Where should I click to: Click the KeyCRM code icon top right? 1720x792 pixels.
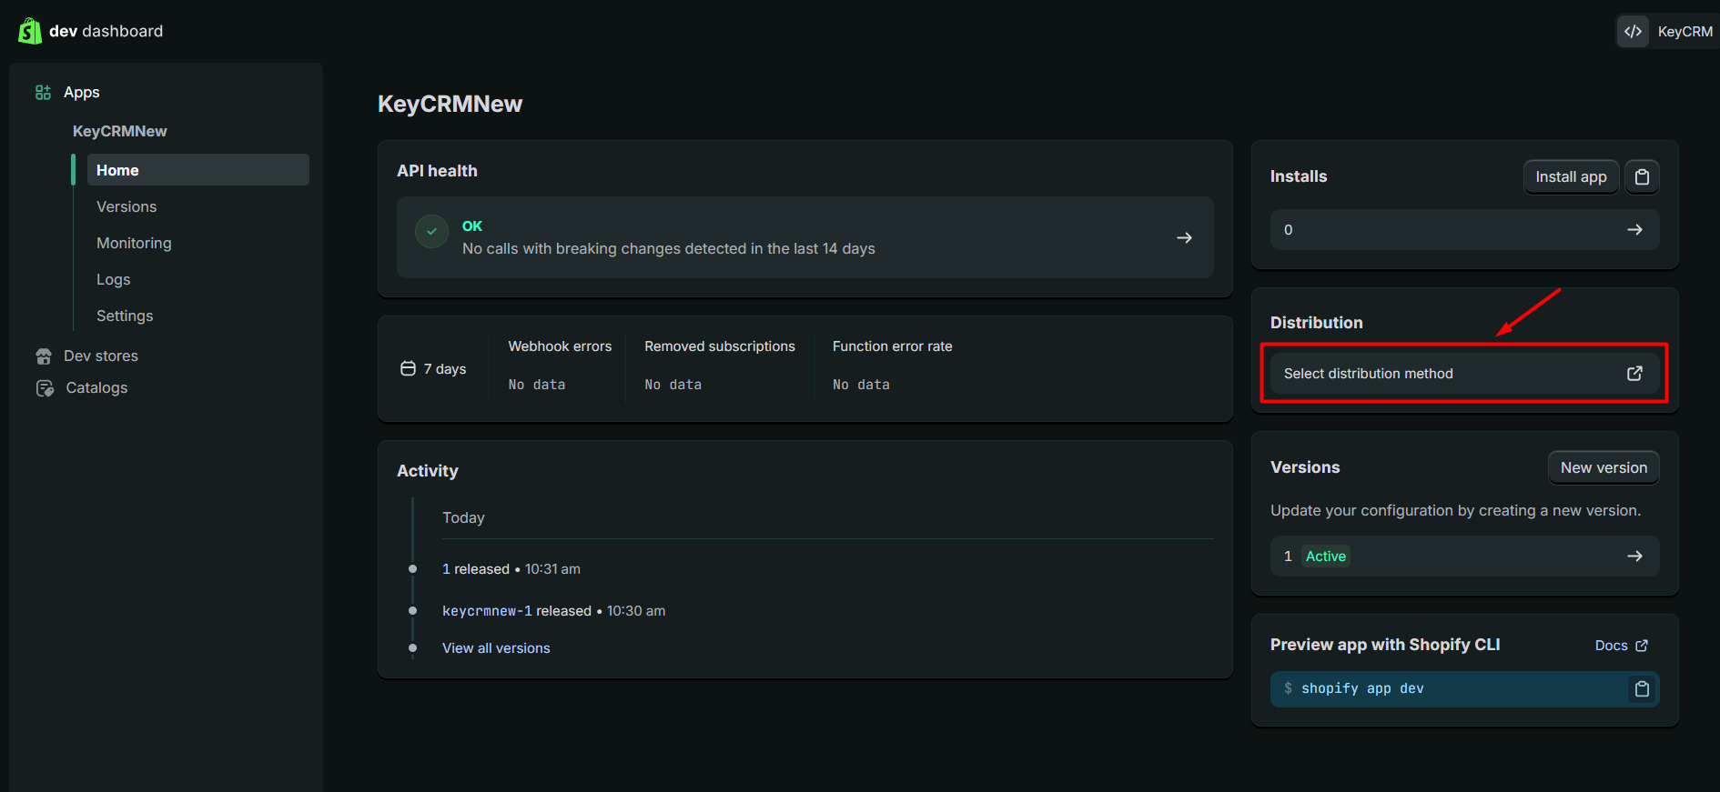click(x=1634, y=31)
